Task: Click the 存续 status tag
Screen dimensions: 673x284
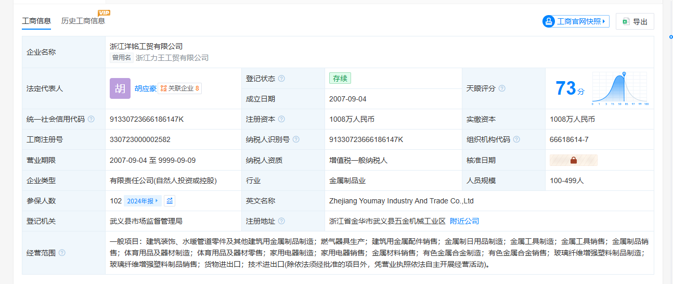Action: [340, 79]
